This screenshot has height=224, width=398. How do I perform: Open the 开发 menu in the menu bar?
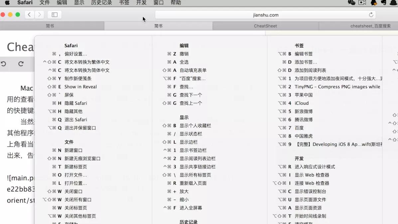(141, 3)
